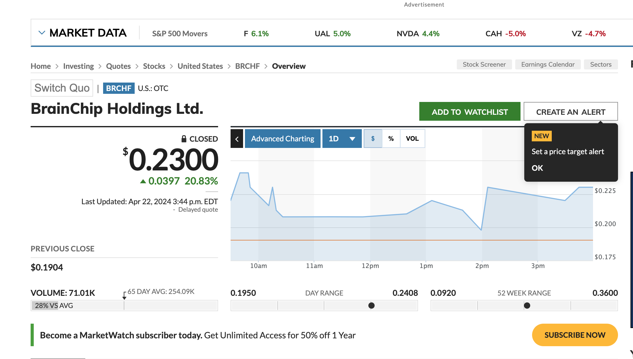The width and height of the screenshot is (633, 359).
Task: Click the $0.225 chart price label
Action: click(605, 191)
